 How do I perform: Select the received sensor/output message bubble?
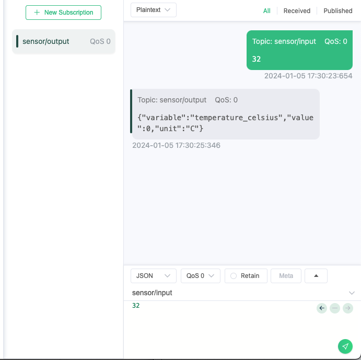coord(225,114)
